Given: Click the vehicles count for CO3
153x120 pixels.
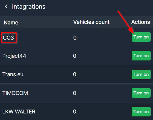Looking at the screenshot, I should [x=75, y=38].
